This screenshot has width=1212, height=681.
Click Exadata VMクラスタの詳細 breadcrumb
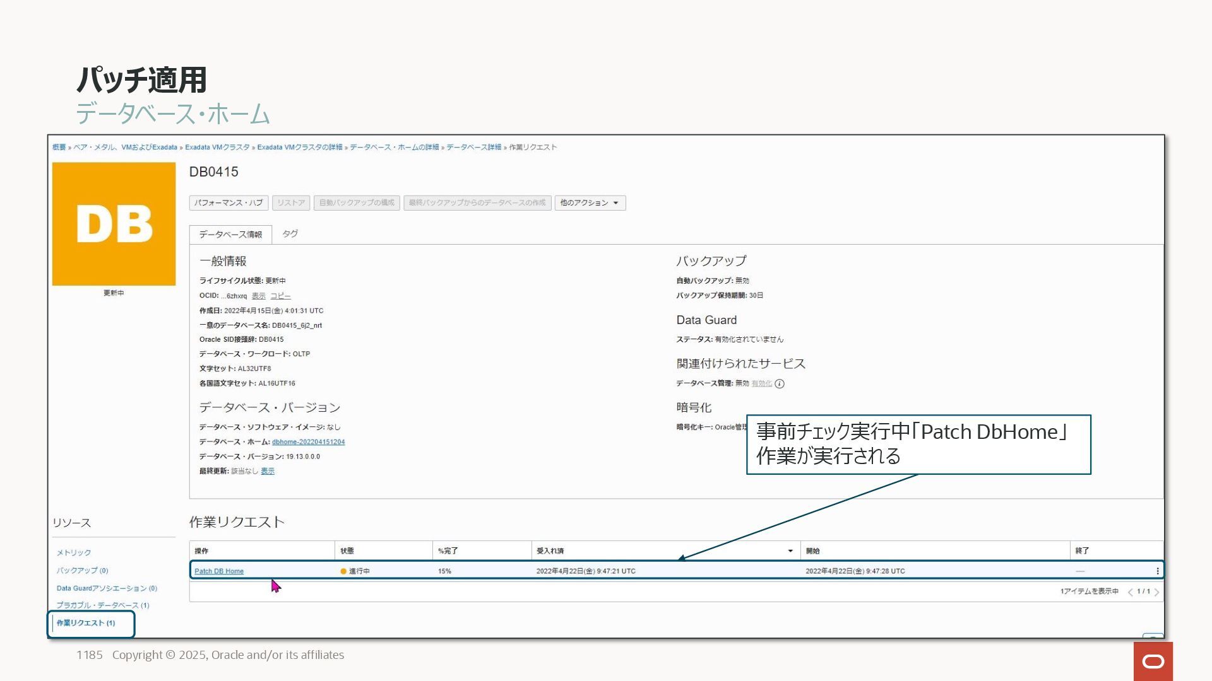(x=299, y=148)
